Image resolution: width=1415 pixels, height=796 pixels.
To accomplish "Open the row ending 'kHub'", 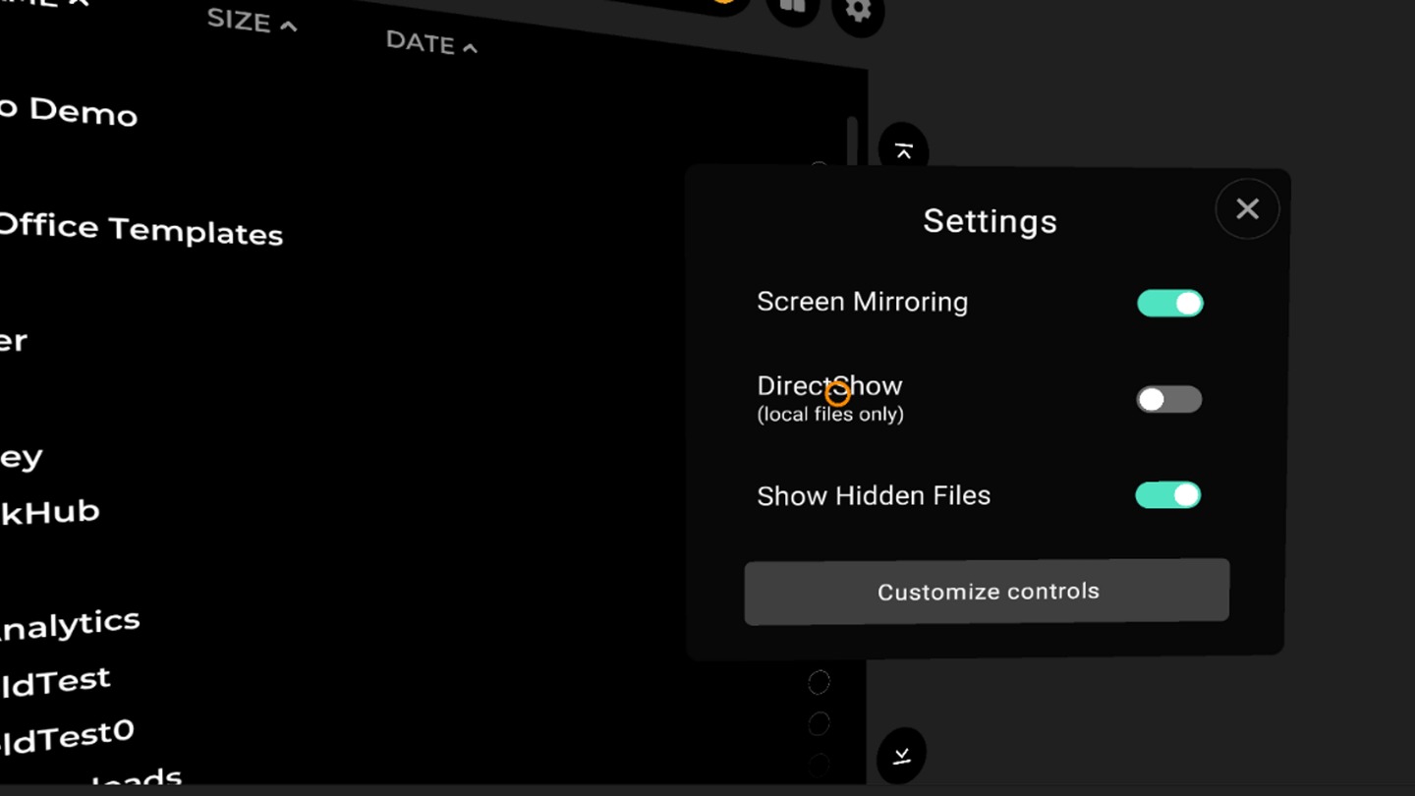I will [x=49, y=512].
